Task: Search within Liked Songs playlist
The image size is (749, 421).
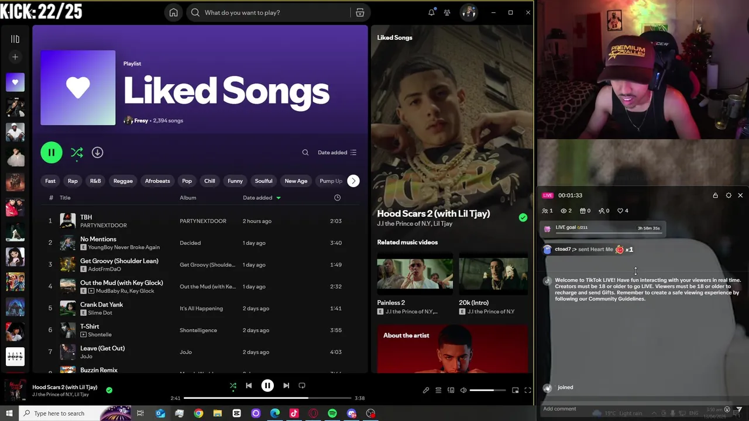Action: [305, 153]
